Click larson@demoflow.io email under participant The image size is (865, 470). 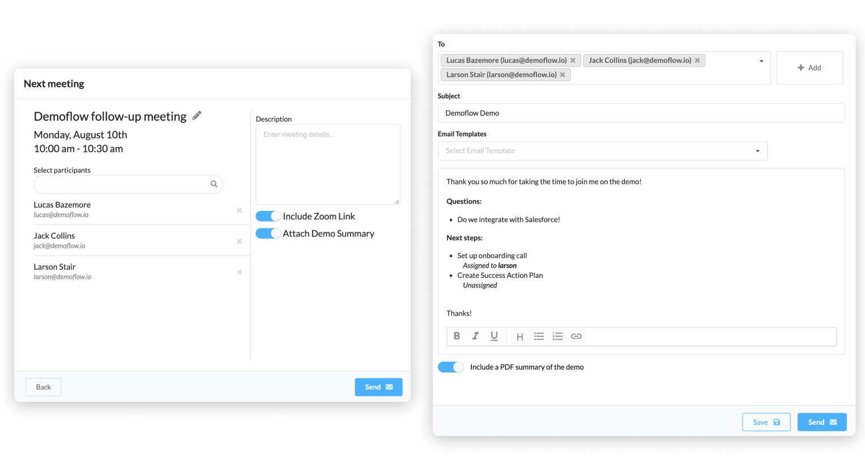pos(62,277)
